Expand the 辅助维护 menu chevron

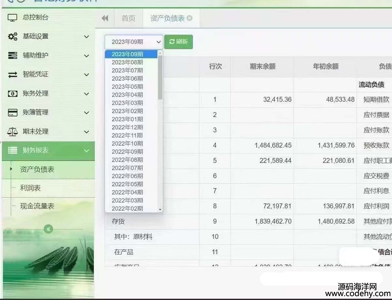click(x=86, y=56)
